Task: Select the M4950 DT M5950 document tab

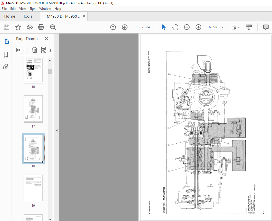Action: coord(64,16)
